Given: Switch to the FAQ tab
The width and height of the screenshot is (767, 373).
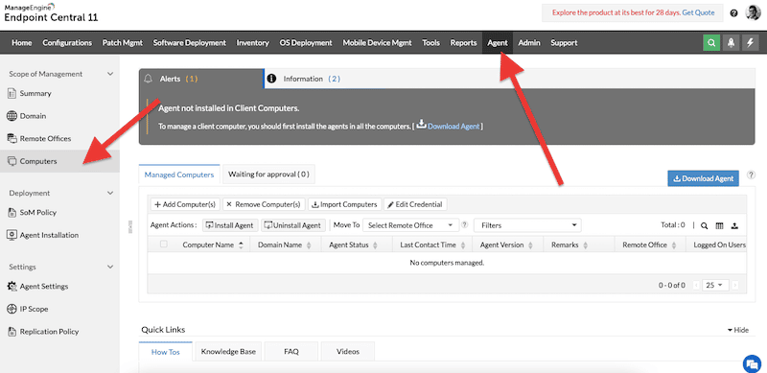Looking at the screenshot, I should 291,352.
